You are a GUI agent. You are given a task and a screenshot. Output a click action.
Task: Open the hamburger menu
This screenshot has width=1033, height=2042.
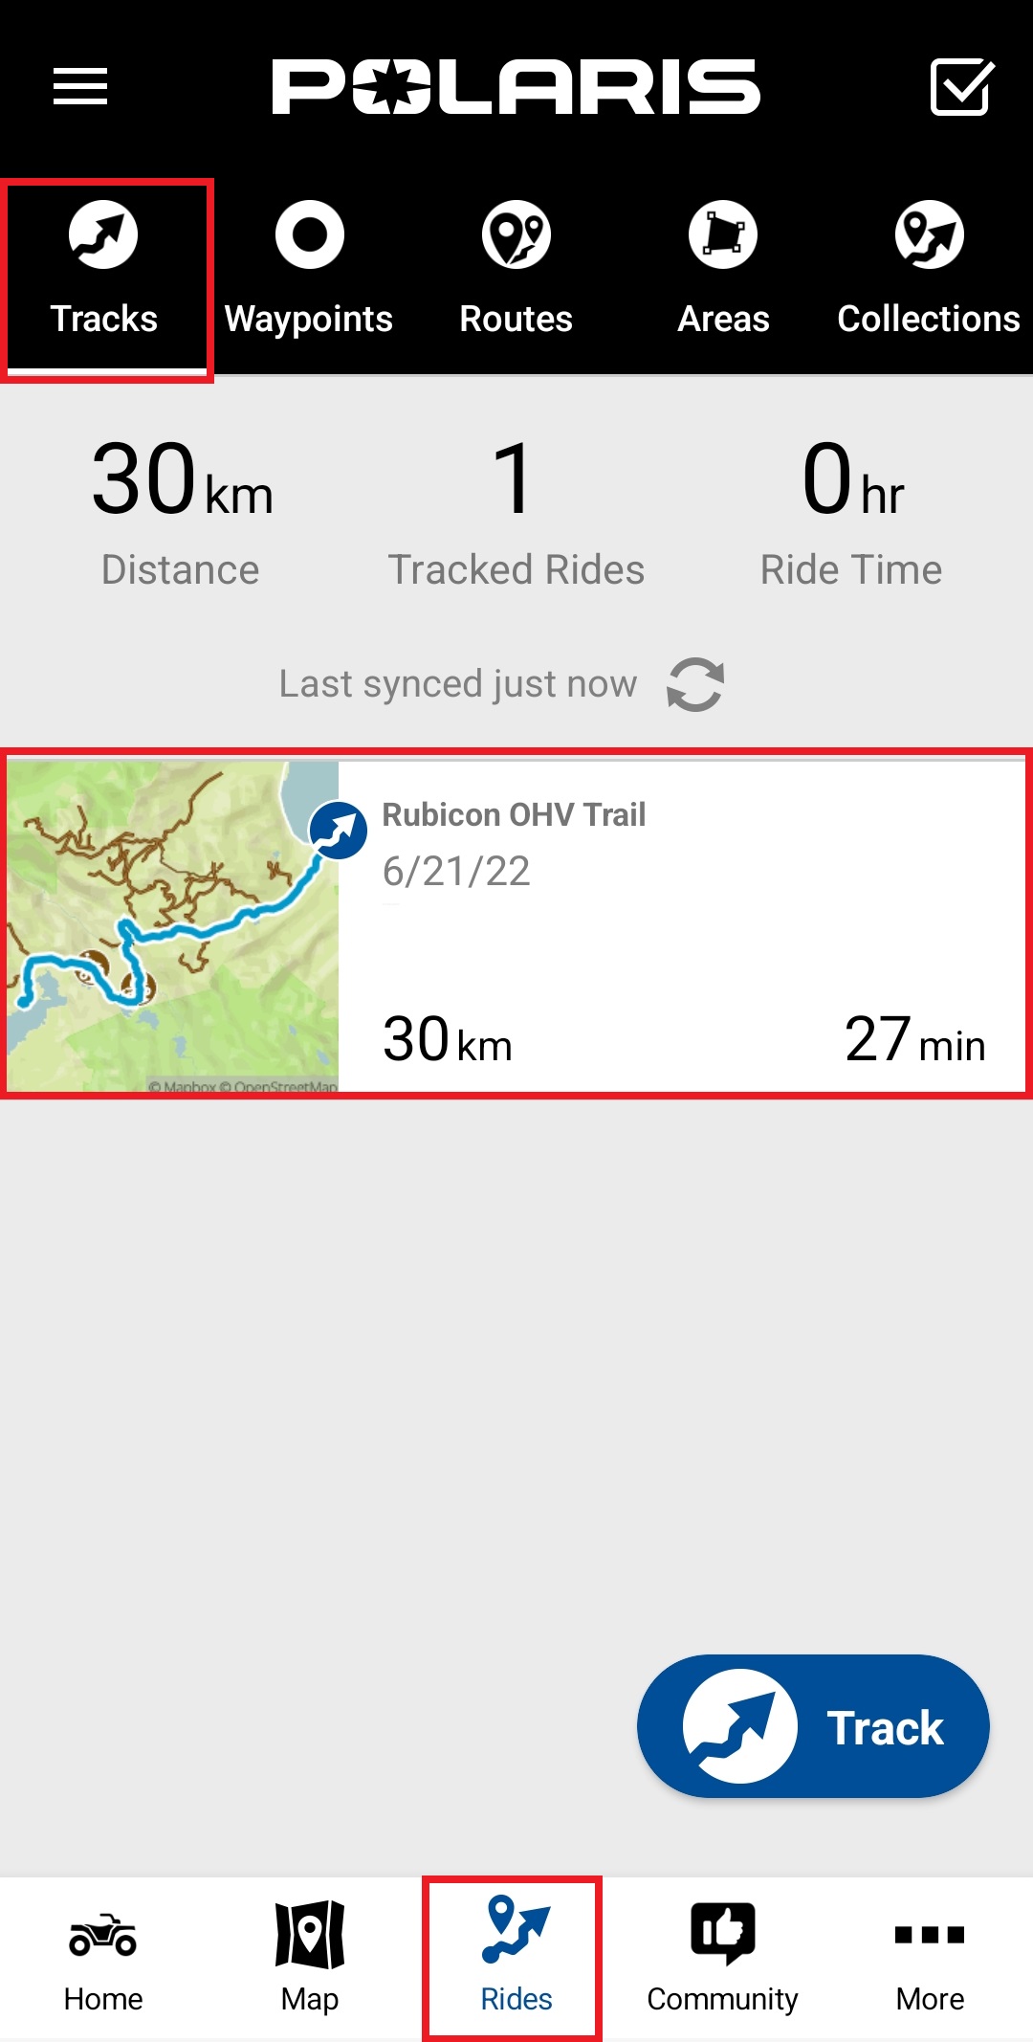[x=80, y=87]
